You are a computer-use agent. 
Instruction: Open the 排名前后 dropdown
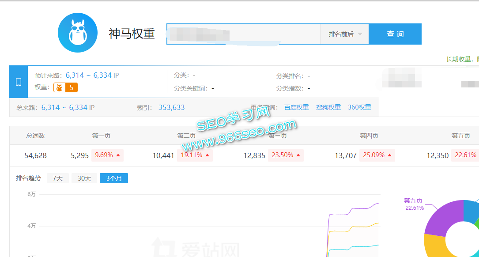pyautogui.click(x=345, y=34)
